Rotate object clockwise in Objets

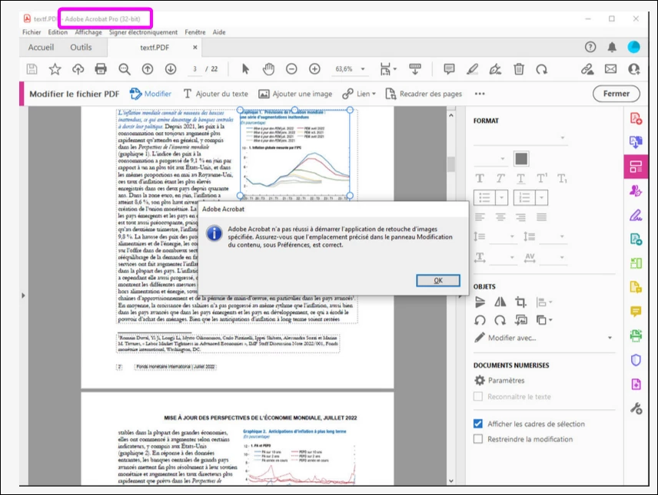(500, 320)
